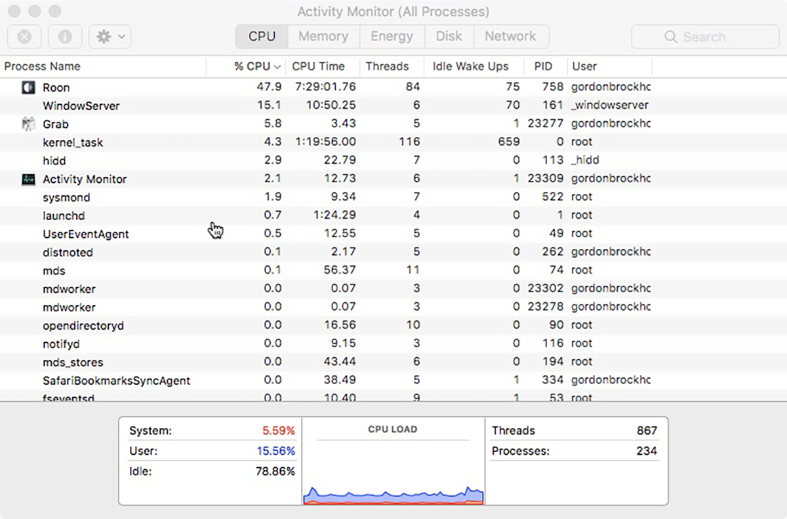787x519 pixels.
Task: Click kernel_task's 659 idle wake ups
Action: (x=509, y=142)
